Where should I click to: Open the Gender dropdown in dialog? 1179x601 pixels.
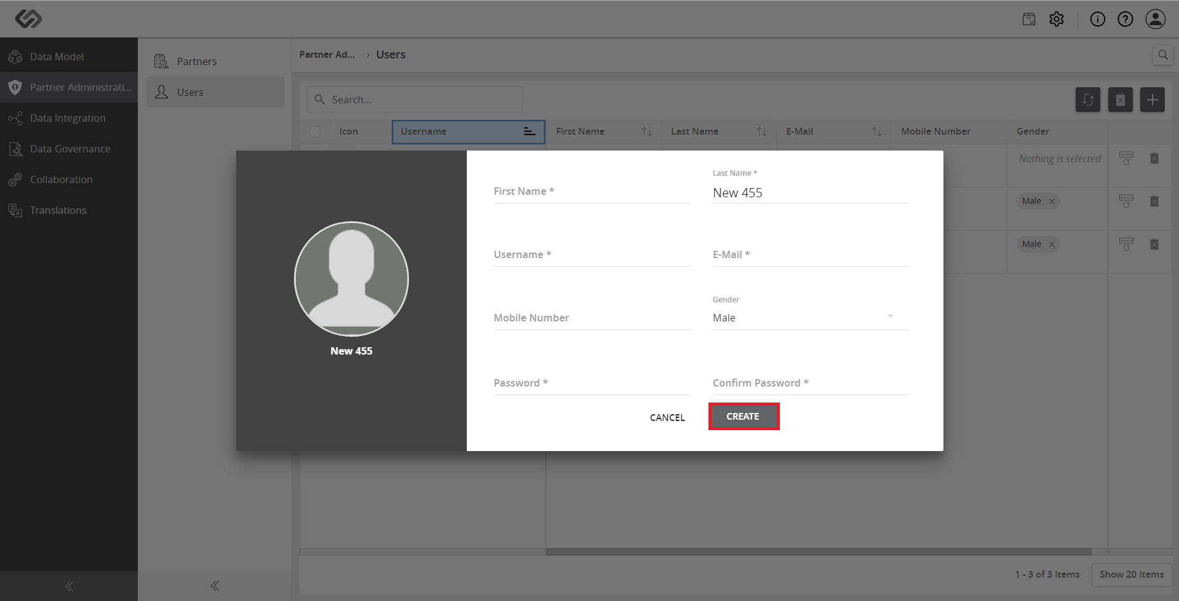pyautogui.click(x=811, y=318)
